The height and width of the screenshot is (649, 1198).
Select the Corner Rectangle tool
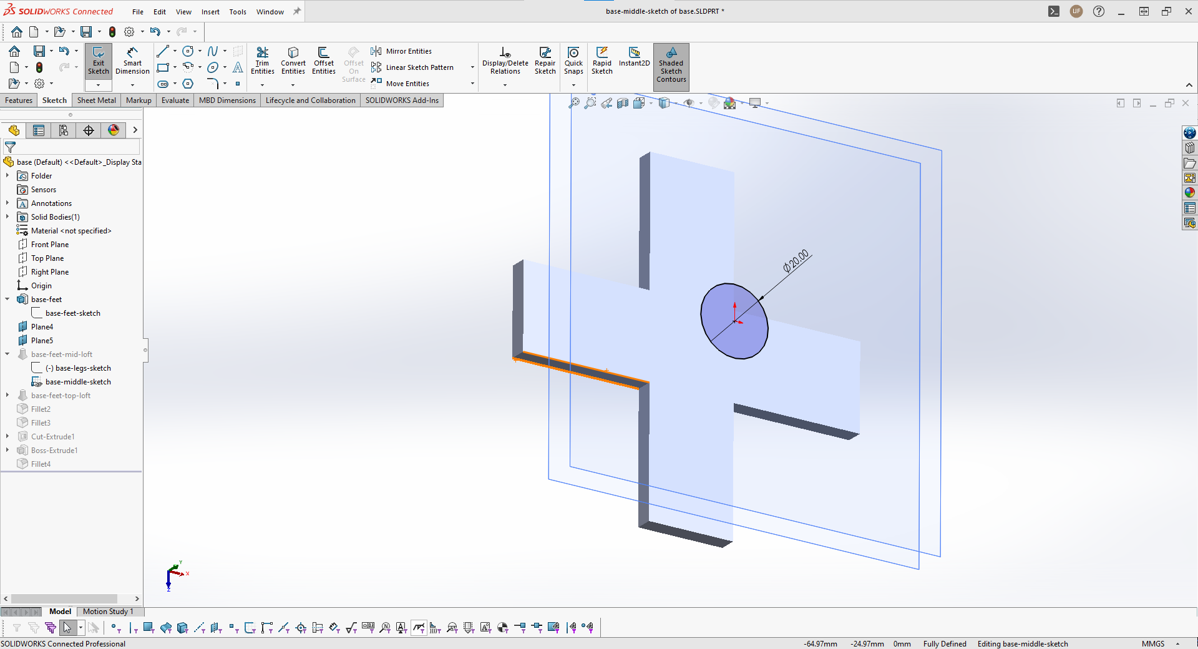163,67
